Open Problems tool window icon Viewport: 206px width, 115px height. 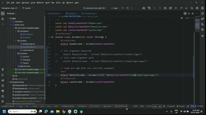[3, 86]
